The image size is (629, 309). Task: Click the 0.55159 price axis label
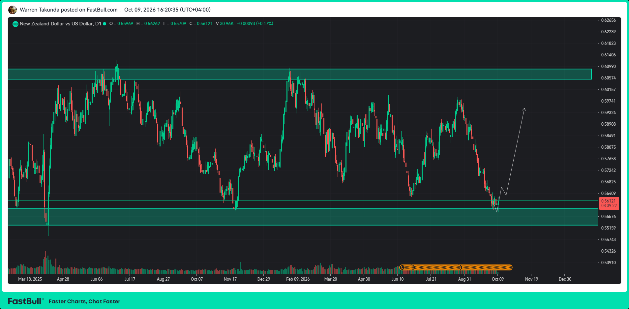608,228
